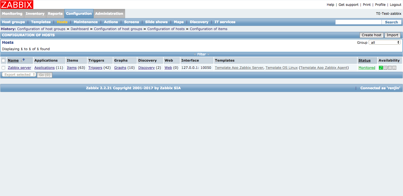
Task: Open the Reports main tab
Action: [x=55, y=14]
